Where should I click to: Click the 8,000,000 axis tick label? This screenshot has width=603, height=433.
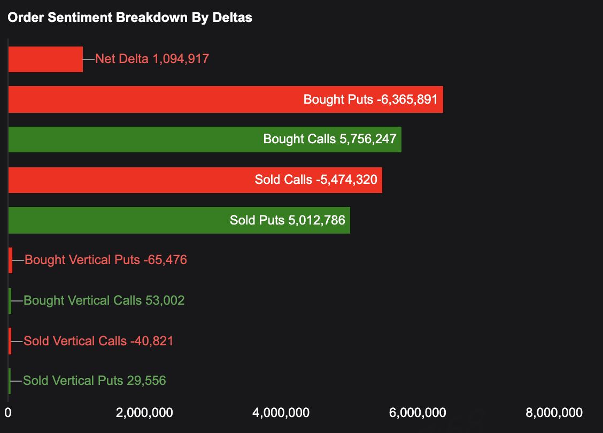(x=554, y=413)
